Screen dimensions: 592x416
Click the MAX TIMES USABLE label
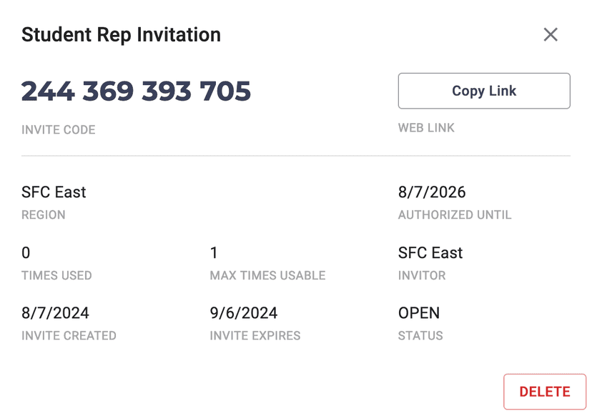click(x=267, y=276)
